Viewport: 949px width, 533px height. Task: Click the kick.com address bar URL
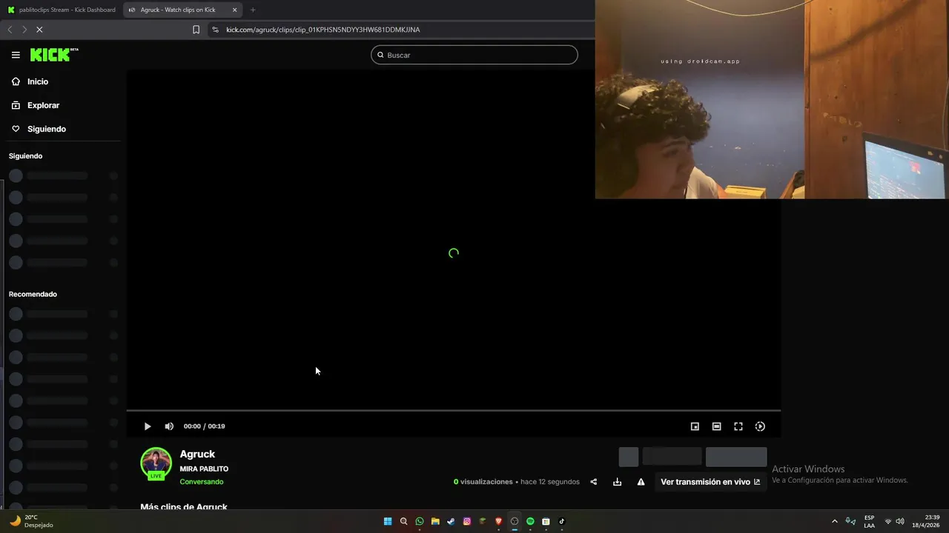pos(323,30)
